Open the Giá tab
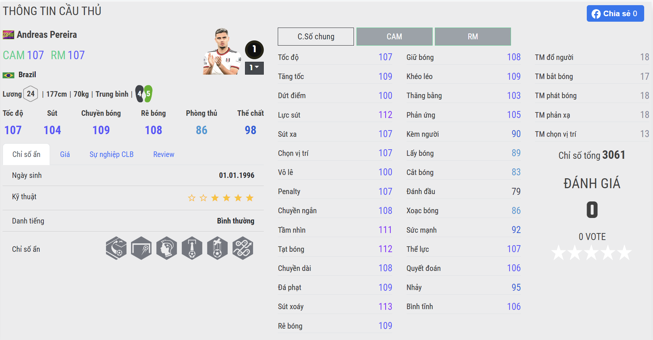 tap(65, 154)
